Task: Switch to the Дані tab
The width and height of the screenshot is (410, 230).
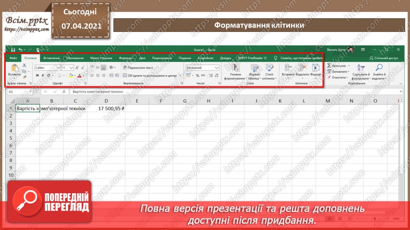Action: click(x=142, y=58)
